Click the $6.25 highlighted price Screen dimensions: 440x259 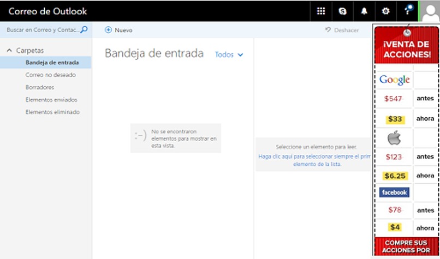point(395,176)
